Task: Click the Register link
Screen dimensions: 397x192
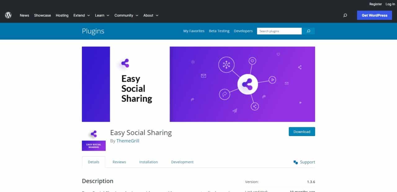Action: [376, 4]
